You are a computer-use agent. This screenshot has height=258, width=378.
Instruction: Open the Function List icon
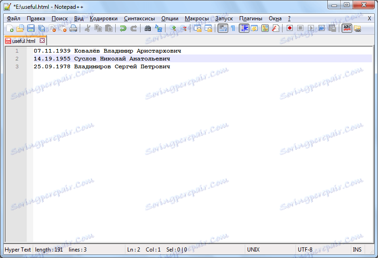(x=276, y=29)
